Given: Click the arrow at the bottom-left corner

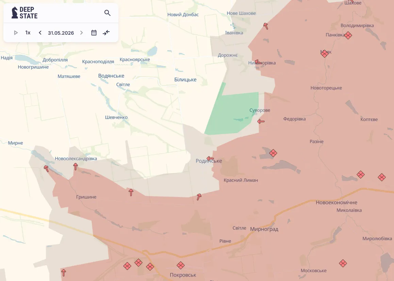Looking at the screenshot, I should pos(64,273).
